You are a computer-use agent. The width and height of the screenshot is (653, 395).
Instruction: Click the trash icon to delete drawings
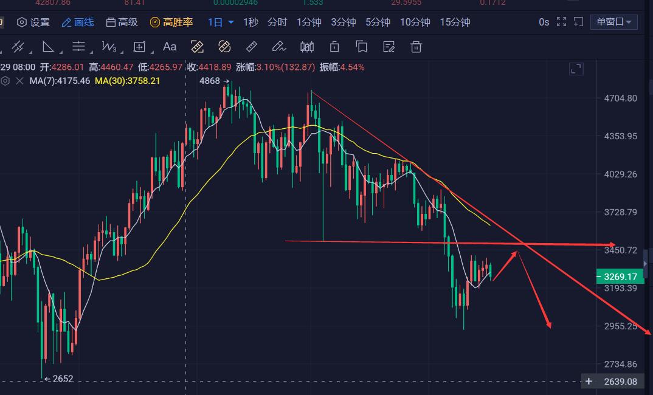click(x=416, y=47)
